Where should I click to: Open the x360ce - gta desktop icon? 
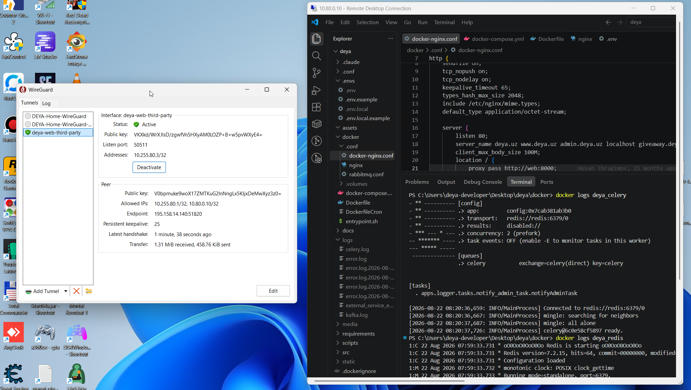tap(45, 337)
